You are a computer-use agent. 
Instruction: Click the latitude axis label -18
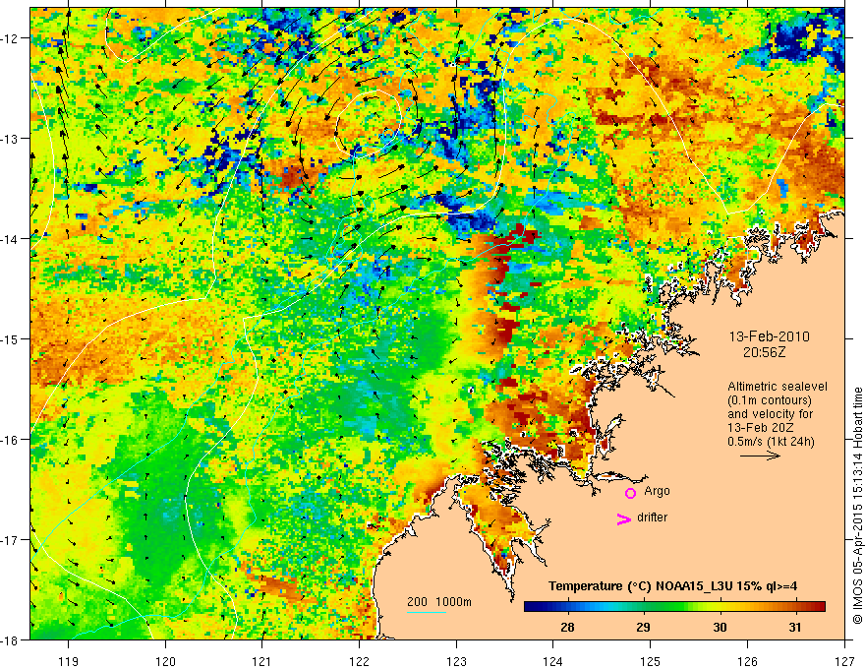pos(10,639)
